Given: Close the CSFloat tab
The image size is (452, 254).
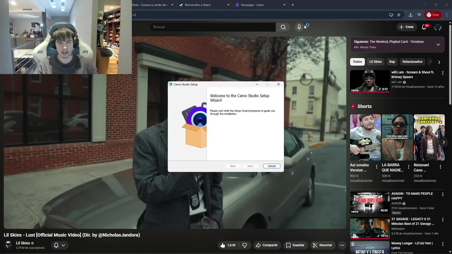Looking at the screenshot, I should (x=172, y=5).
